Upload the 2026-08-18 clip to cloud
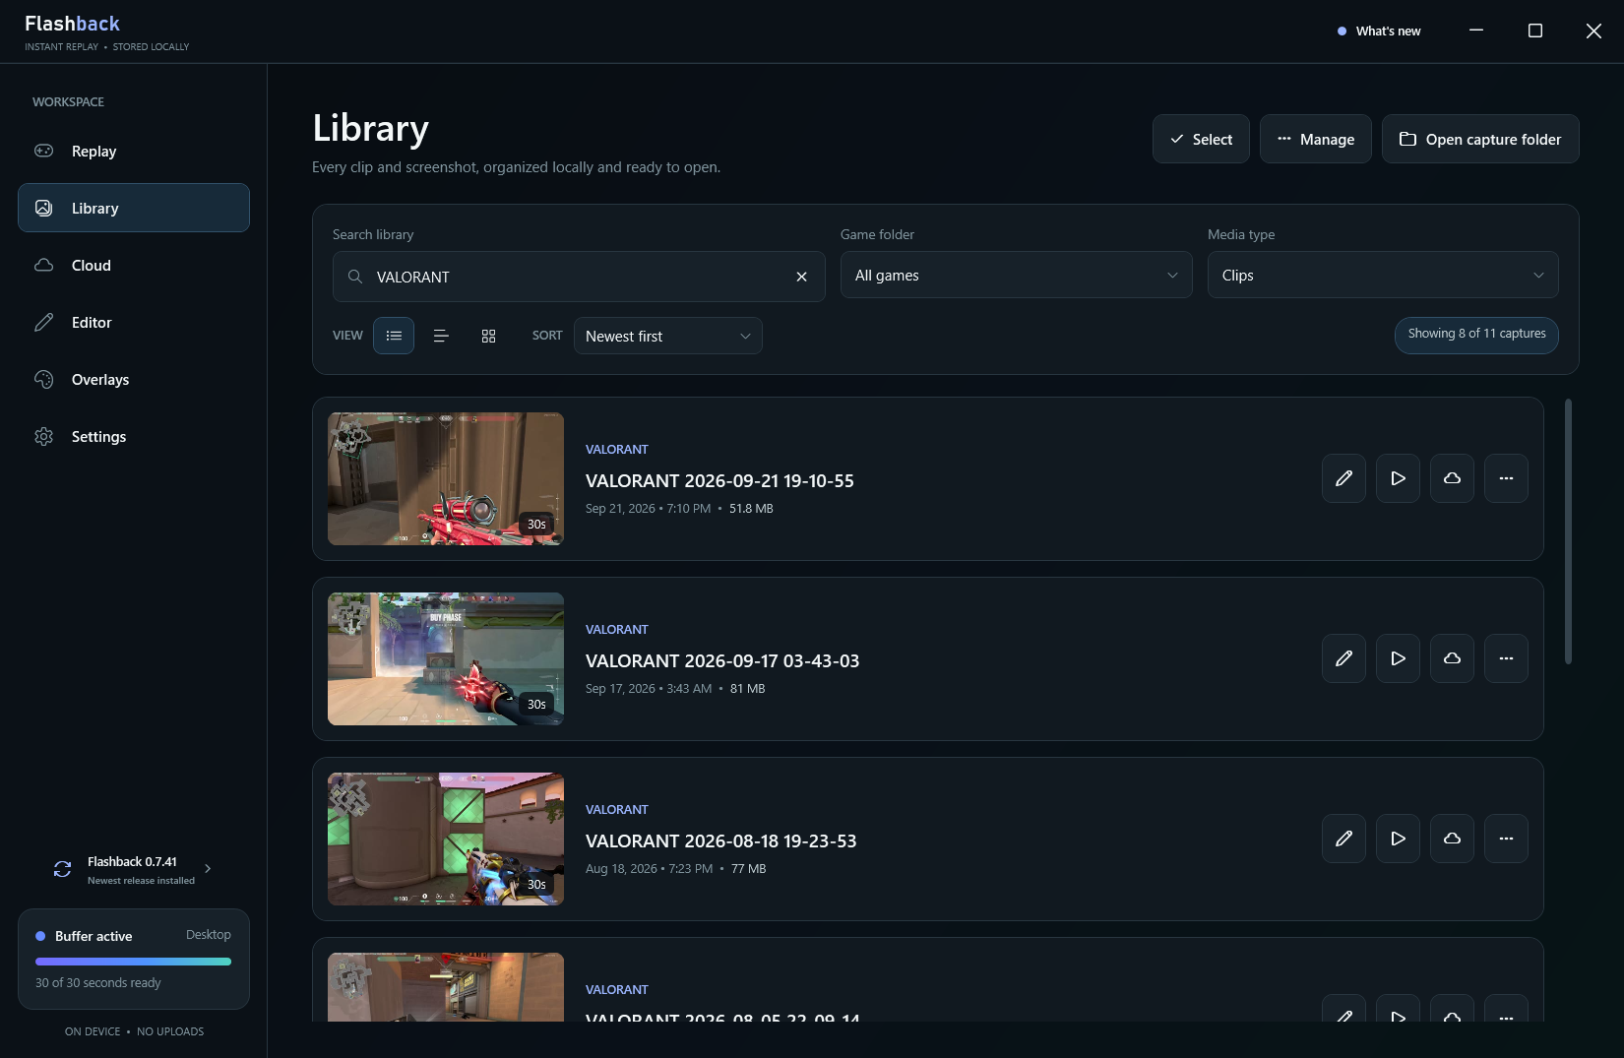 coord(1452,839)
